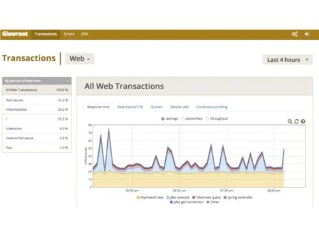Click the Glowroot logo

(x=15, y=34)
